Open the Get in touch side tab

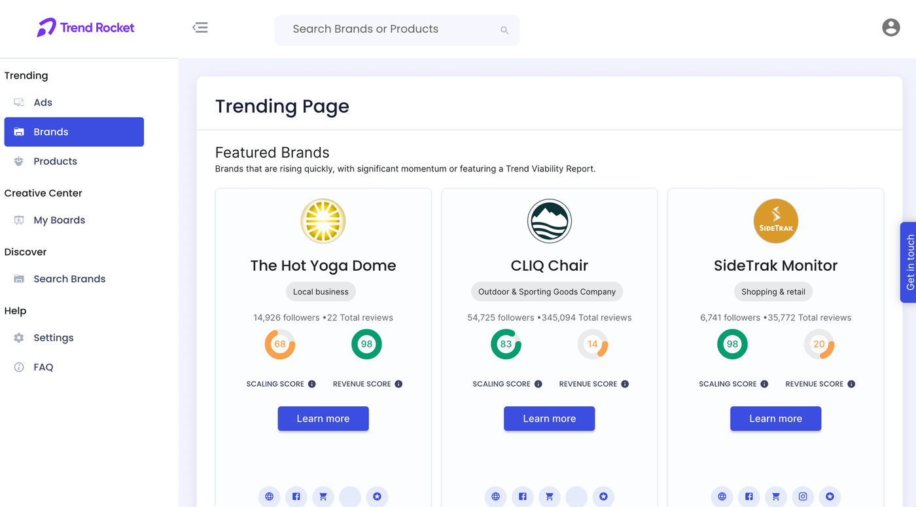[909, 262]
